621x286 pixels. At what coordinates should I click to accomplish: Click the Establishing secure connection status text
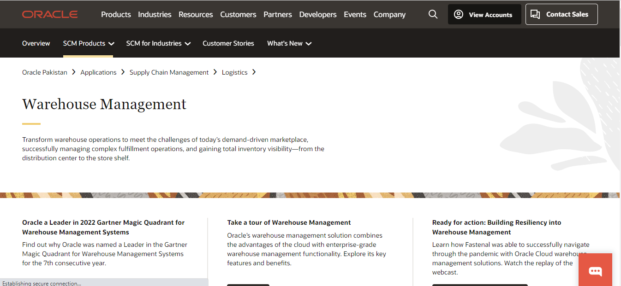(x=42, y=283)
